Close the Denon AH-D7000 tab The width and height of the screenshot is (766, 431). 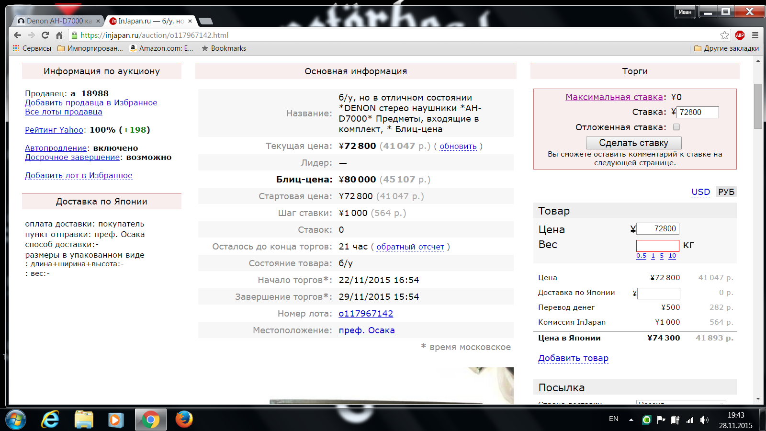(x=98, y=21)
